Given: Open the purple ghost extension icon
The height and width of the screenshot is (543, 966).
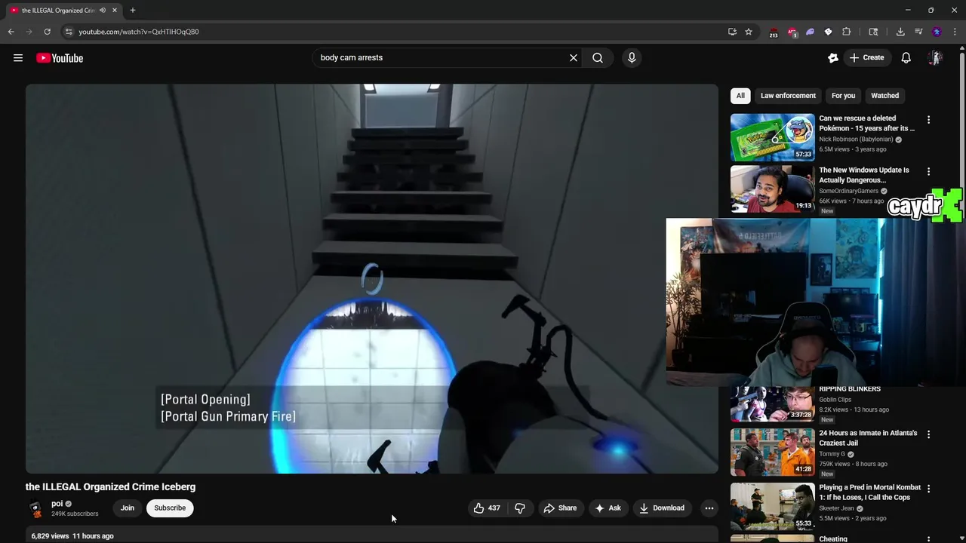Looking at the screenshot, I should coord(810,32).
